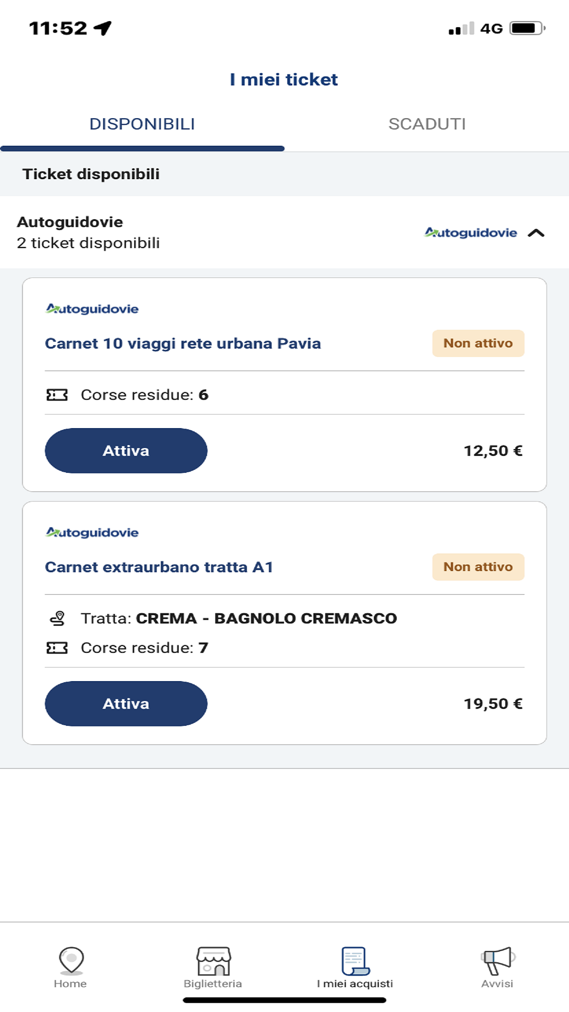Open the Avvisi megaphone icon
The height and width of the screenshot is (1012, 569).
click(498, 960)
